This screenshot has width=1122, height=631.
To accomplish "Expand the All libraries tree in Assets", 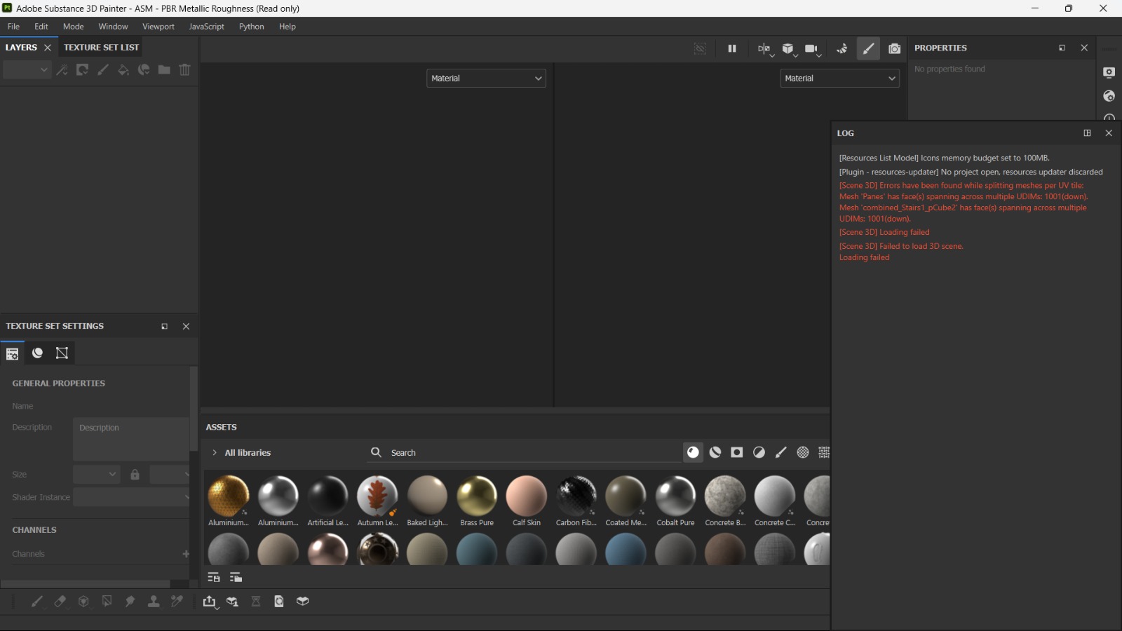I will coord(215,452).
